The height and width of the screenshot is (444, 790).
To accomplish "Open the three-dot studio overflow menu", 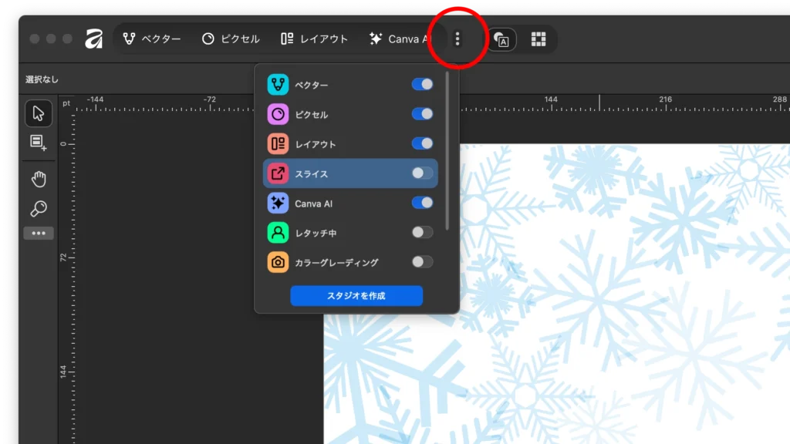I will coord(457,39).
